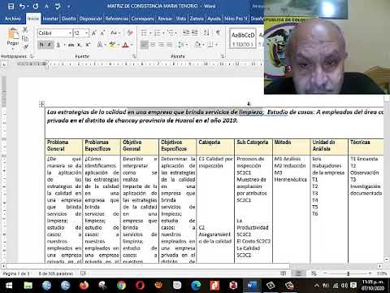Open the font size 12 dropdown
Screen dimensions: 390x293
(87, 33)
